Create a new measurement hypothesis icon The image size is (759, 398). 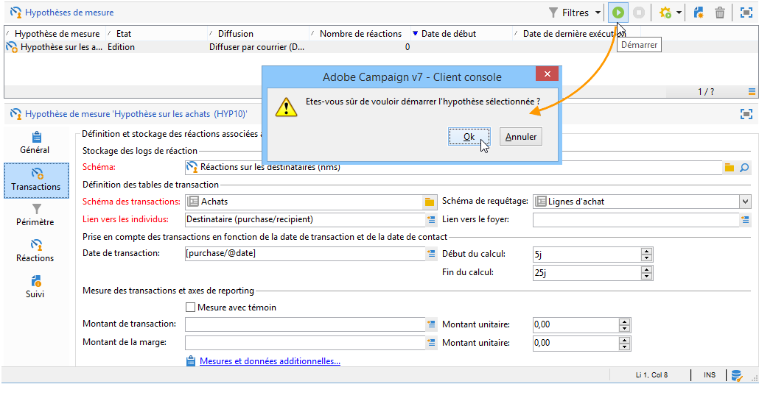pyautogui.click(x=698, y=13)
